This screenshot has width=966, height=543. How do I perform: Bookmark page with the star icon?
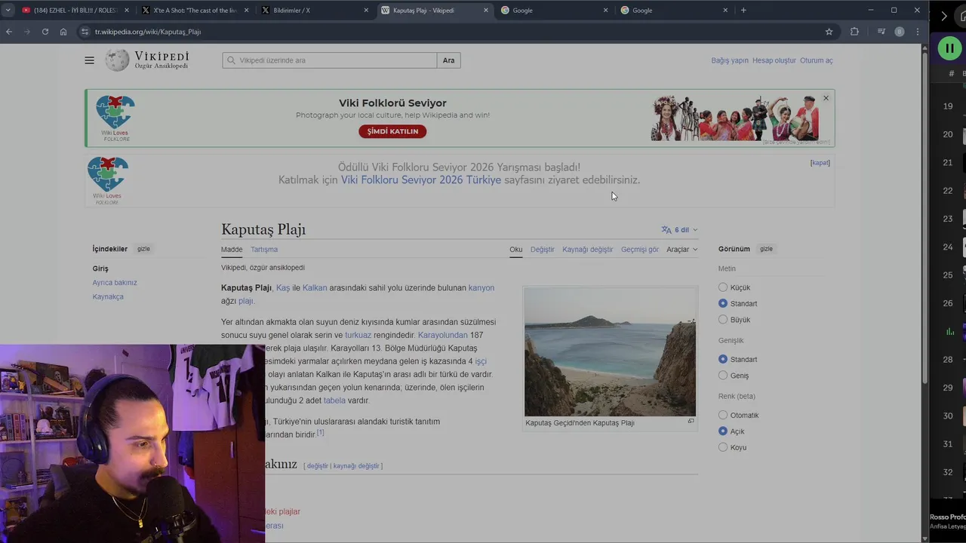coord(829,32)
